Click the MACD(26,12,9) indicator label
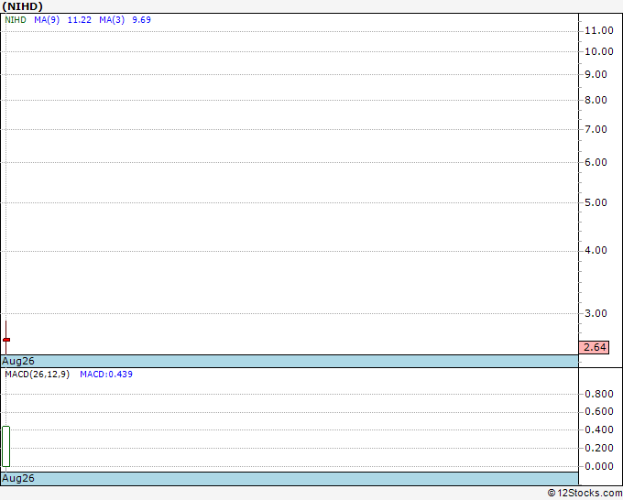This screenshot has height=500, width=623. coord(37,375)
